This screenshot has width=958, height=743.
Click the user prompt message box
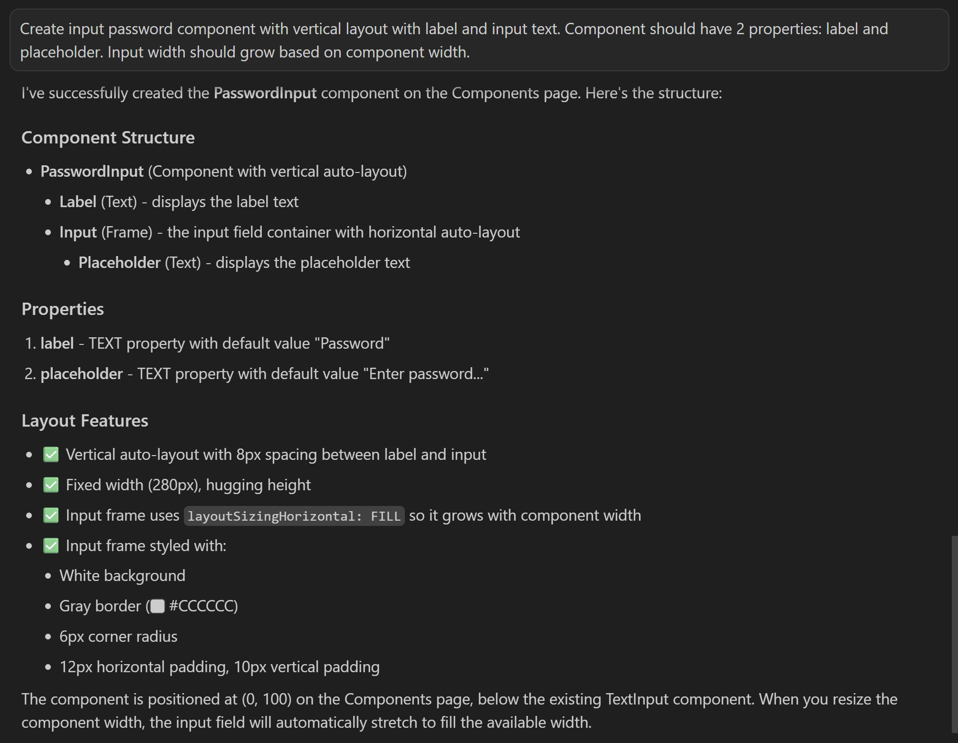tap(479, 40)
